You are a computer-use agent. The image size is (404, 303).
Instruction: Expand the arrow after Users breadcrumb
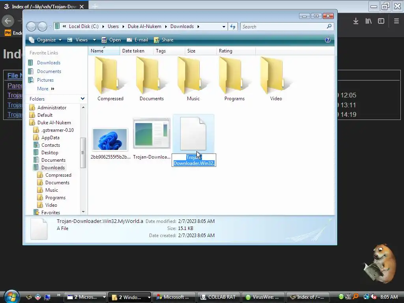click(x=123, y=26)
